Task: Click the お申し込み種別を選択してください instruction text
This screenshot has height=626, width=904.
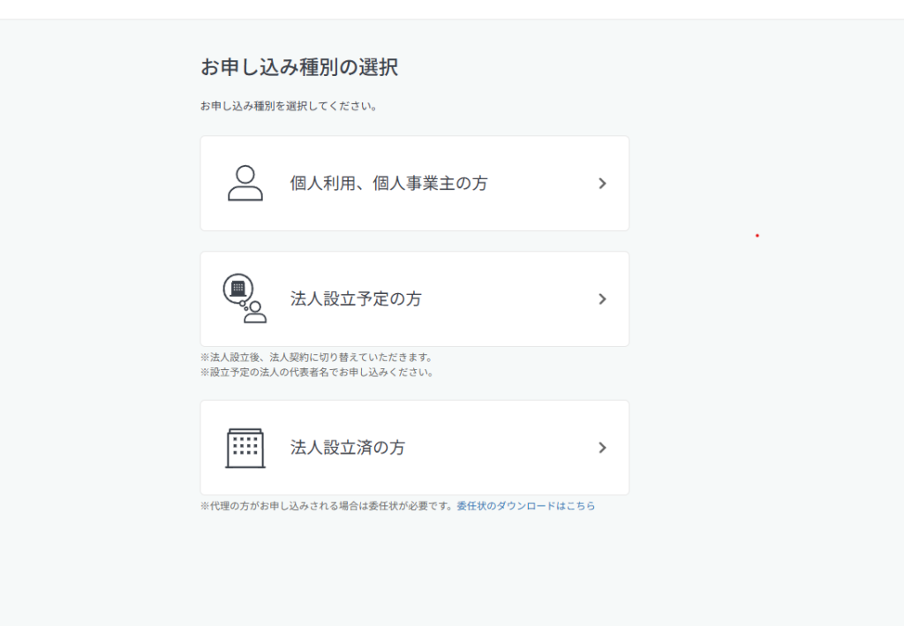Action: pos(289,107)
